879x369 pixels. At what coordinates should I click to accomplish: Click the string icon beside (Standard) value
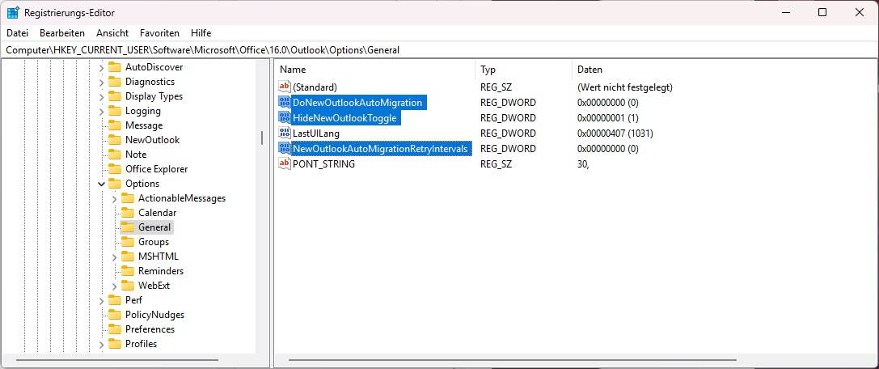pyautogui.click(x=284, y=87)
